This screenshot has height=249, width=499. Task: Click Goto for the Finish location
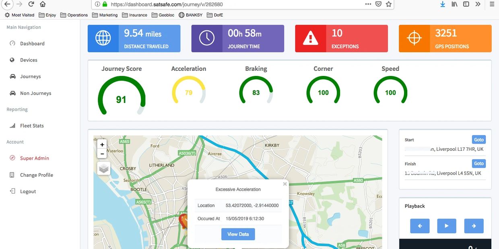click(479, 164)
